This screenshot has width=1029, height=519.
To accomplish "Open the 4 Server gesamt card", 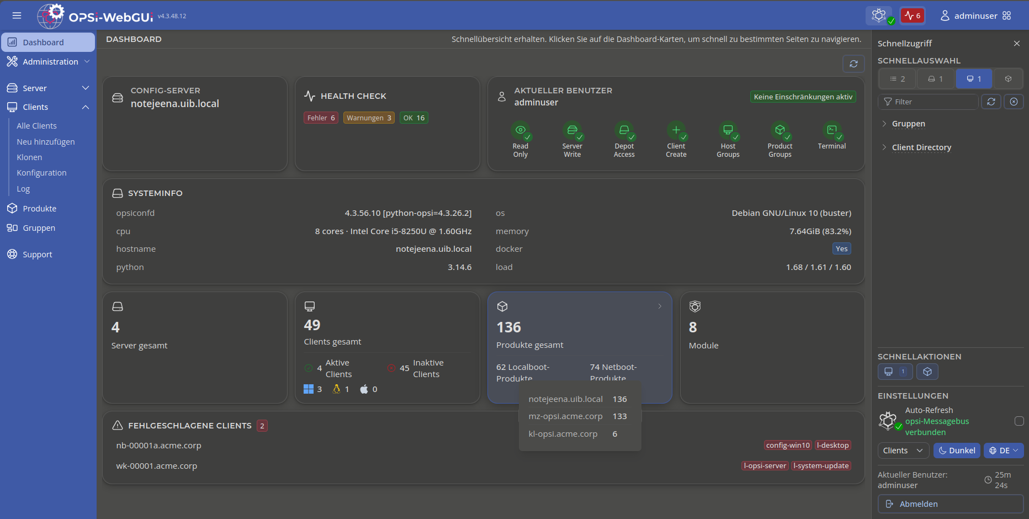I will coord(195,347).
